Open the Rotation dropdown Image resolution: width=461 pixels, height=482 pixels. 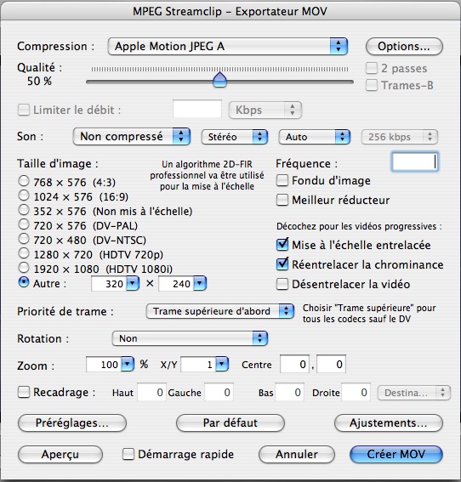tap(190, 338)
